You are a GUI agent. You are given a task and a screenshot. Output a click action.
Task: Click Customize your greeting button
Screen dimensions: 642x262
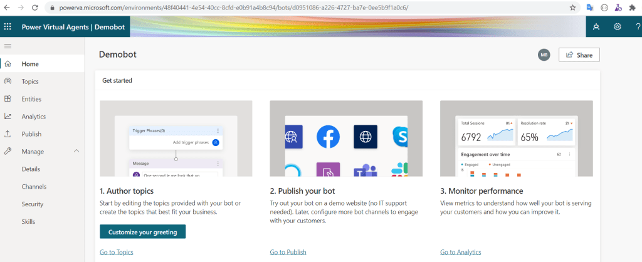click(x=142, y=232)
